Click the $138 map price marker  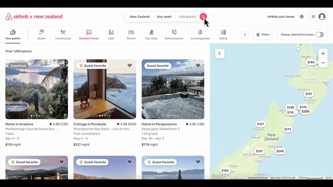(290, 107)
